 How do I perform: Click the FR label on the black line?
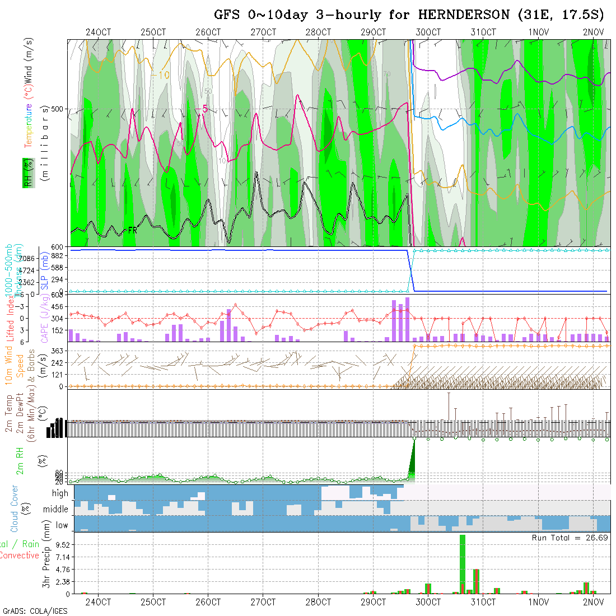133,230
